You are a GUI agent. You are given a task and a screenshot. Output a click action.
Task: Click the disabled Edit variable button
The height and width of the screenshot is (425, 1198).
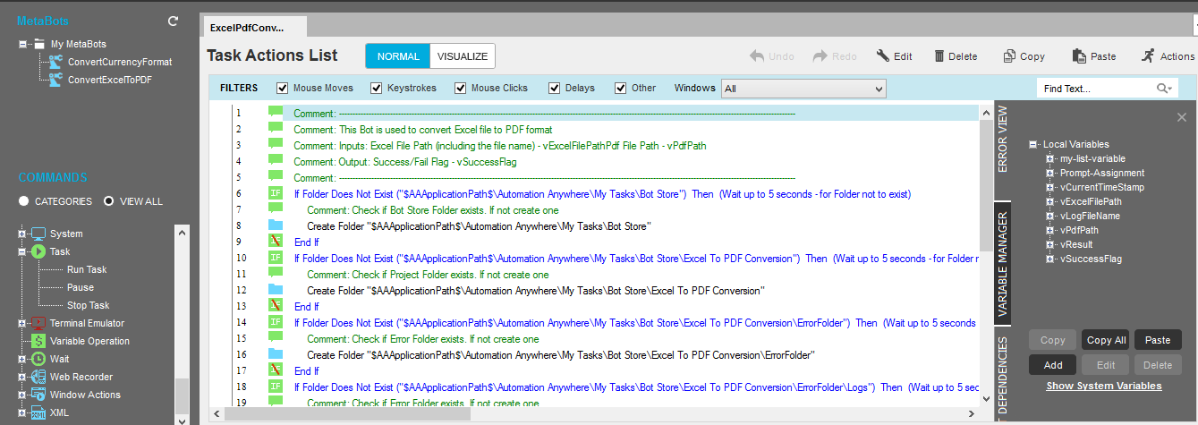[x=1105, y=364]
